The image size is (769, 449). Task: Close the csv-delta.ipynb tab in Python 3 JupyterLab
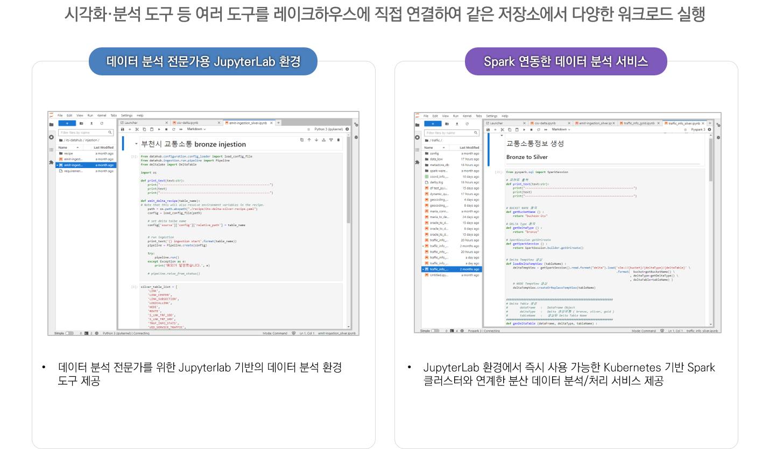219,123
